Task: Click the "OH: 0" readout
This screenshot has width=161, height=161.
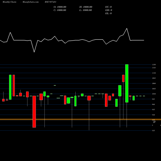Action: coord(109,10)
